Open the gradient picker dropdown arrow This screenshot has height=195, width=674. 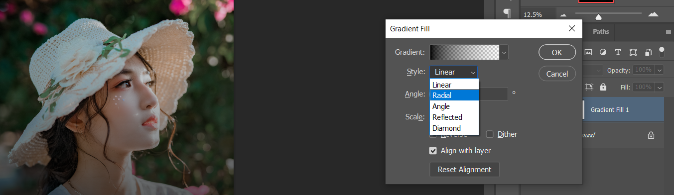coord(504,52)
